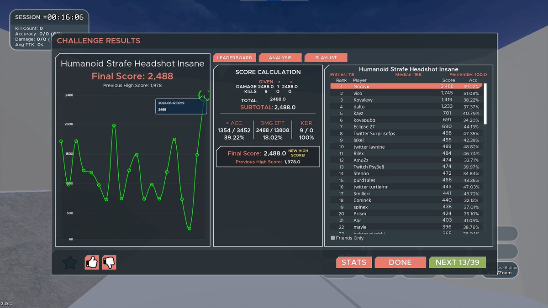The image size is (548, 308).
Task: Click the 3.0.4 version label
Action: (x=6, y=303)
